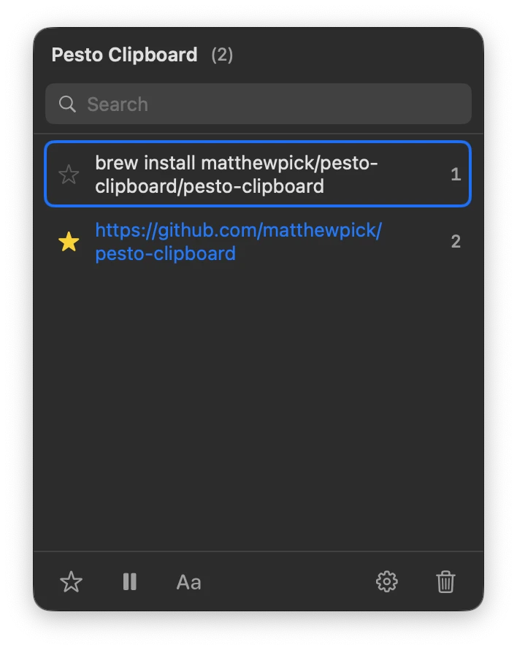Screen dimensions: 517x650
Task: Unstar the GitHub URL clipboard entry
Action: pos(69,242)
